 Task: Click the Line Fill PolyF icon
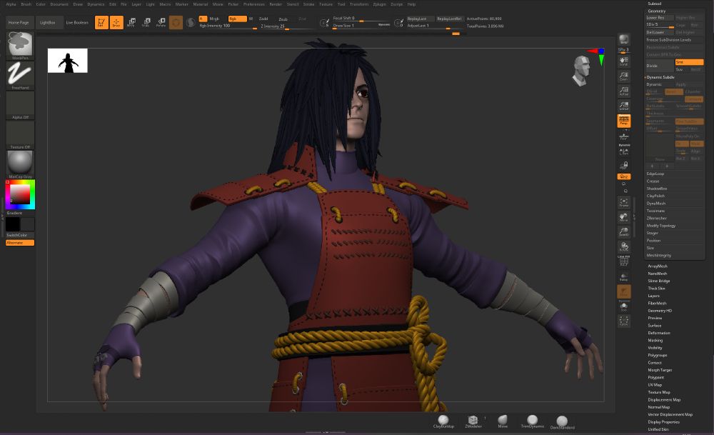[623, 261]
